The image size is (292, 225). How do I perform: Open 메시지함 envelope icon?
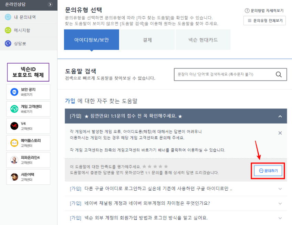[x=8, y=30]
